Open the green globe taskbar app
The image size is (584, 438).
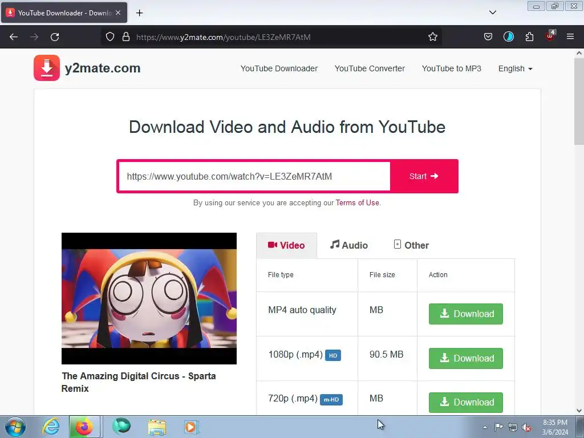click(121, 426)
